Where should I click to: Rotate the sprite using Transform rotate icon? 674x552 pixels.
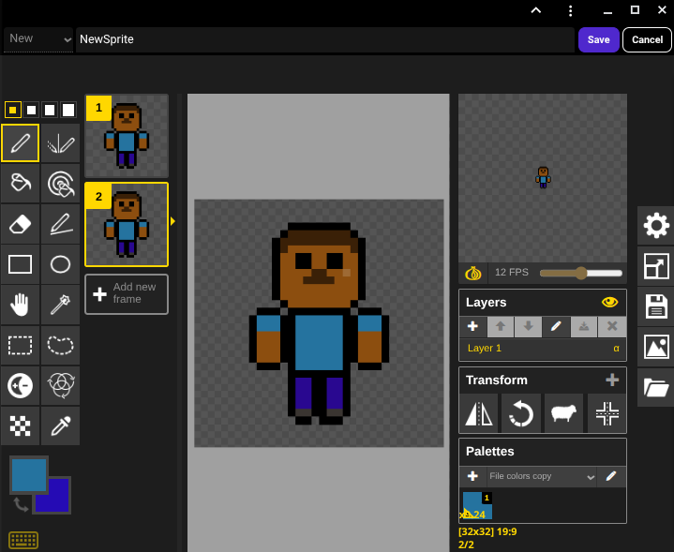(520, 413)
